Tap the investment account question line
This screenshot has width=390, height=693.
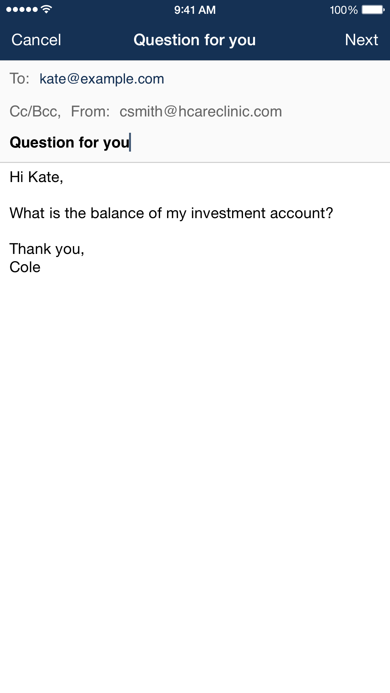pos(171,213)
